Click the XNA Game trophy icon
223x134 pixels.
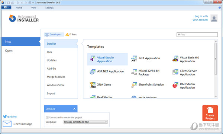tap(93, 85)
